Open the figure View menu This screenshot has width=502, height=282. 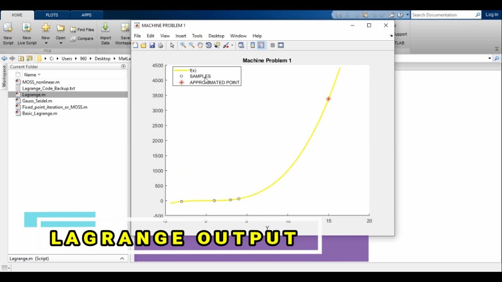coord(165,36)
